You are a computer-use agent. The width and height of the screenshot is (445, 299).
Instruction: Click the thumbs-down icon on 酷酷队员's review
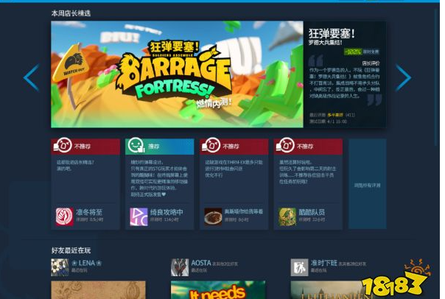[286, 145]
